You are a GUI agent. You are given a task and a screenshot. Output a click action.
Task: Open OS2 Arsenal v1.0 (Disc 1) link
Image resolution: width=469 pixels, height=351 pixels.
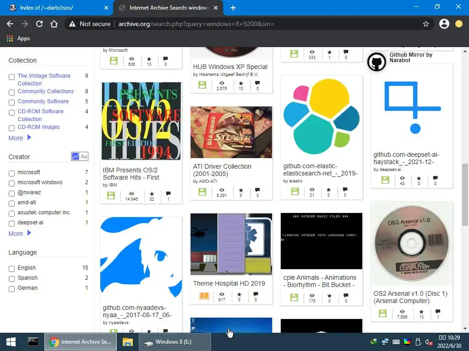coord(410,297)
